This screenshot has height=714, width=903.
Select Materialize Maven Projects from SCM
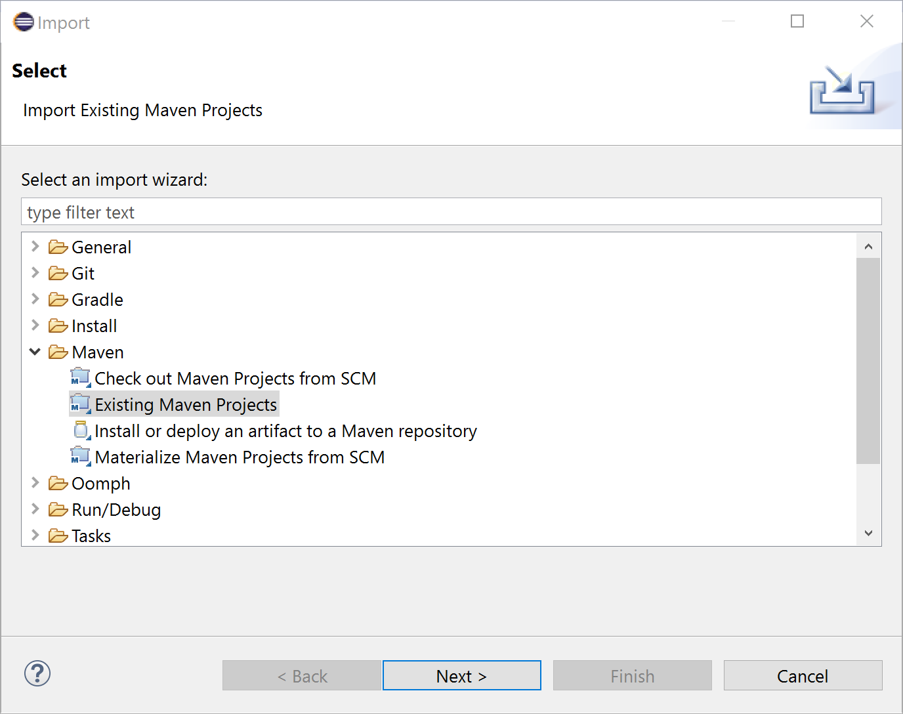(240, 457)
